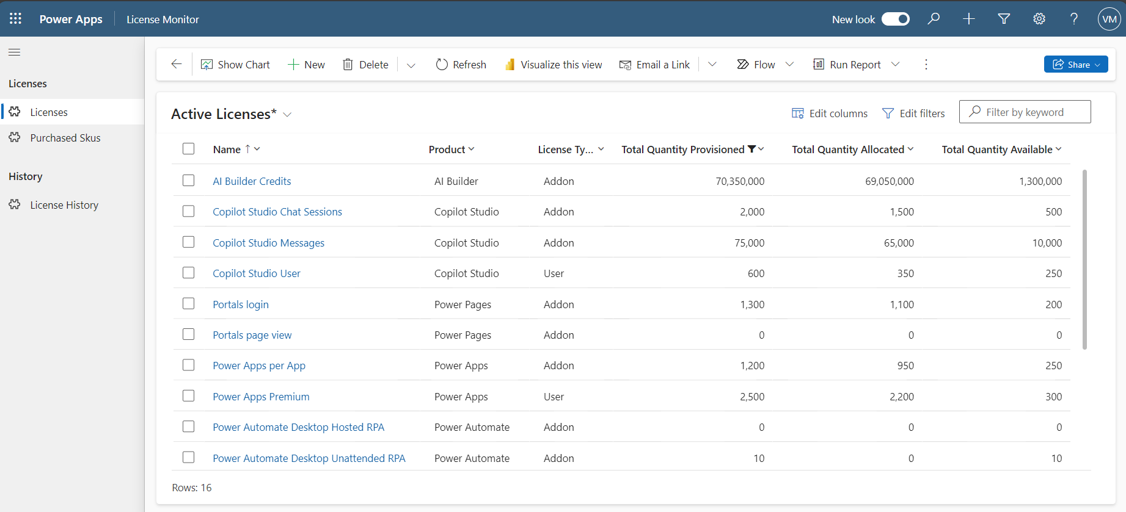
Task: Click the Show Chart button
Action: click(235, 65)
